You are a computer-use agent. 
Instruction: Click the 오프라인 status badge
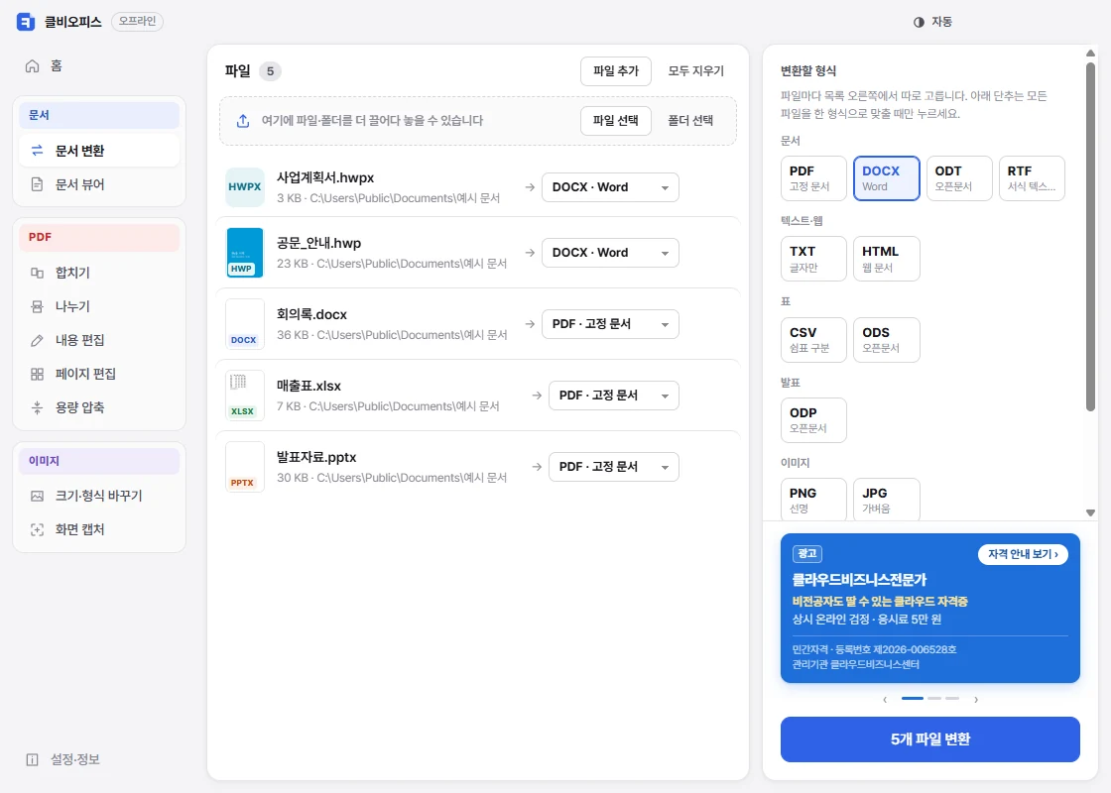coord(138,22)
